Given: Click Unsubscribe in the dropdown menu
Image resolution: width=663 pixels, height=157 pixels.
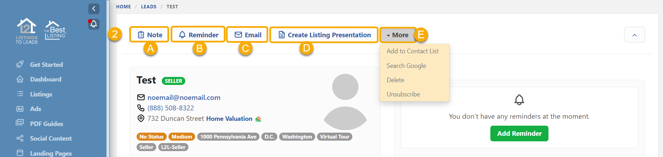Looking at the screenshot, I should click(403, 94).
